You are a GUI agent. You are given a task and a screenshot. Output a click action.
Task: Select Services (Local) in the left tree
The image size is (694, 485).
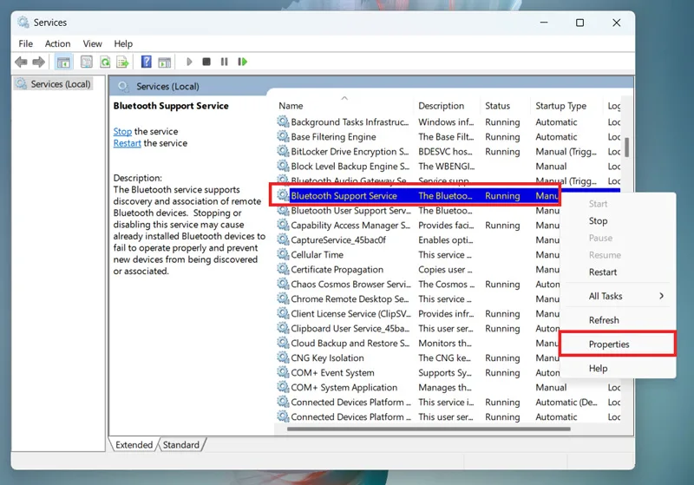[x=61, y=84]
